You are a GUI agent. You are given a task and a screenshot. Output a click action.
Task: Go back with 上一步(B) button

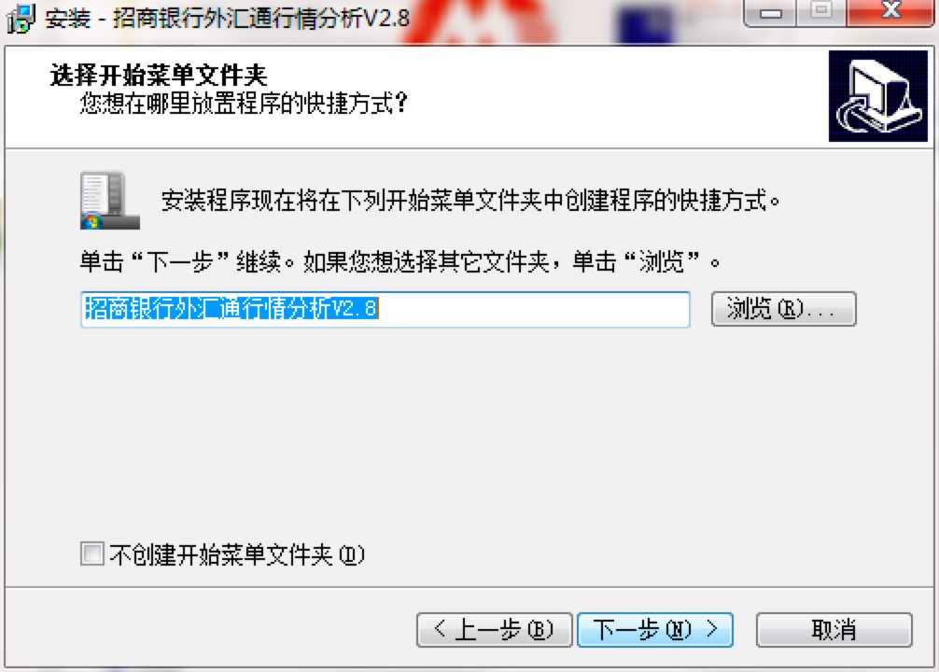pos(494,629)
